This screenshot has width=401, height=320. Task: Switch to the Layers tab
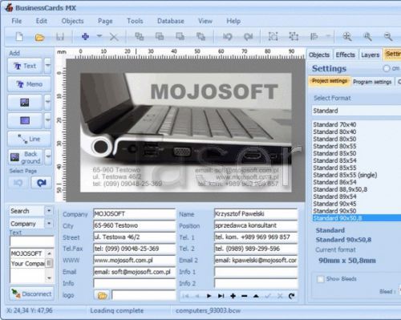point(370,55)
